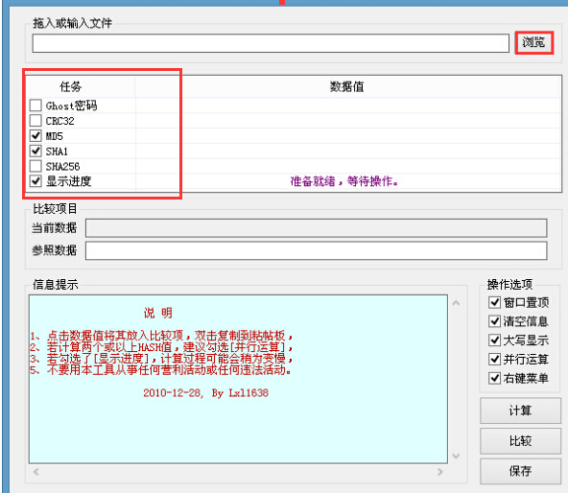Disable the SHA1 hash checkbox
The width and height of the screenshot is (568, 493).
[35, 151]
